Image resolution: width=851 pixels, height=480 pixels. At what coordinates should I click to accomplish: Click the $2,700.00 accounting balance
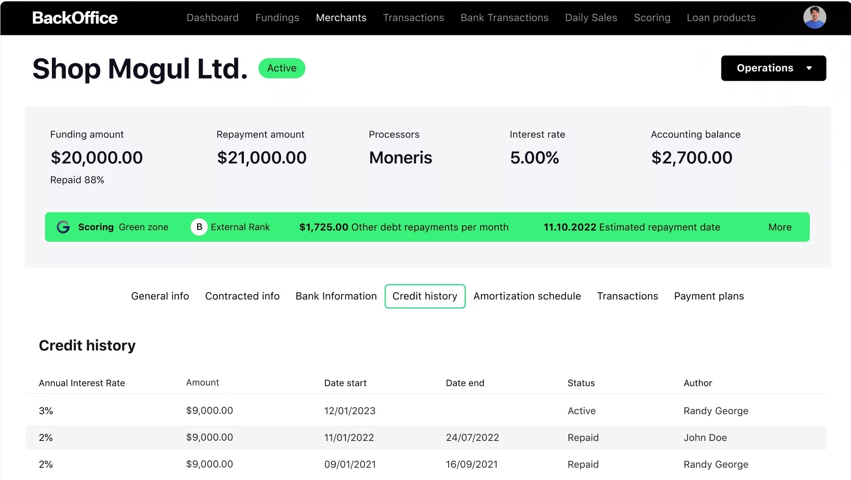point(691,158)
